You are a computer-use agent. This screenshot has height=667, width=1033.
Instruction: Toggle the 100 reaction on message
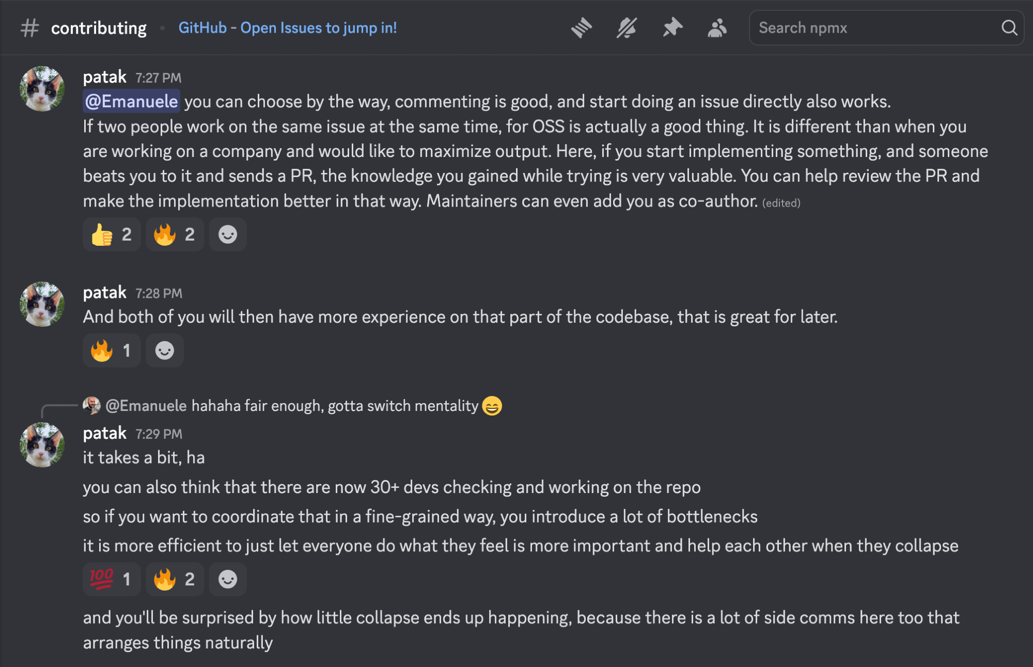[x=112, y=579]
